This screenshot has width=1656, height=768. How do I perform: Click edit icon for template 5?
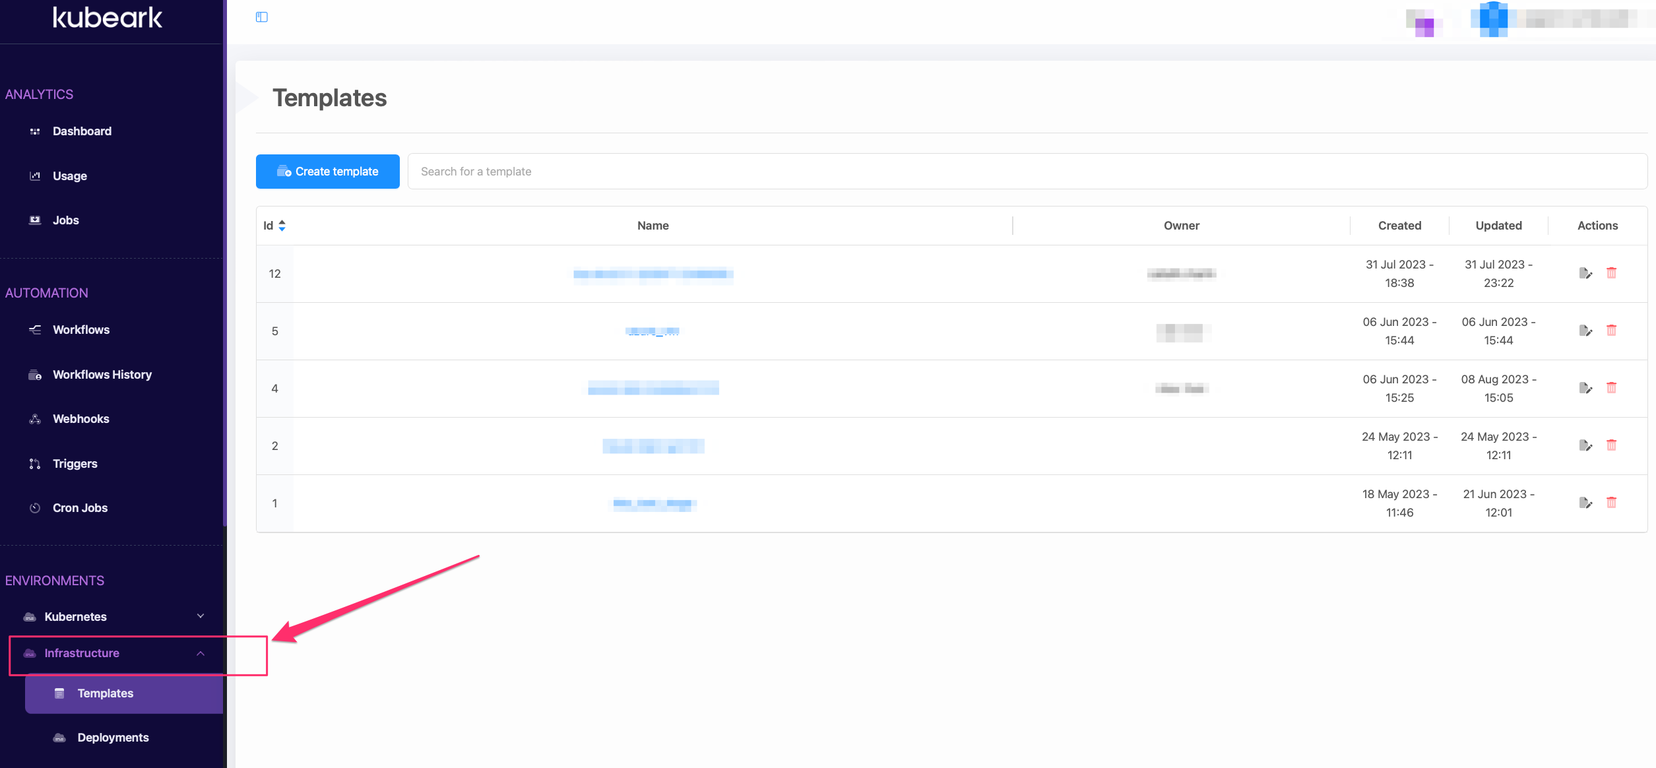coord(1585,331)
